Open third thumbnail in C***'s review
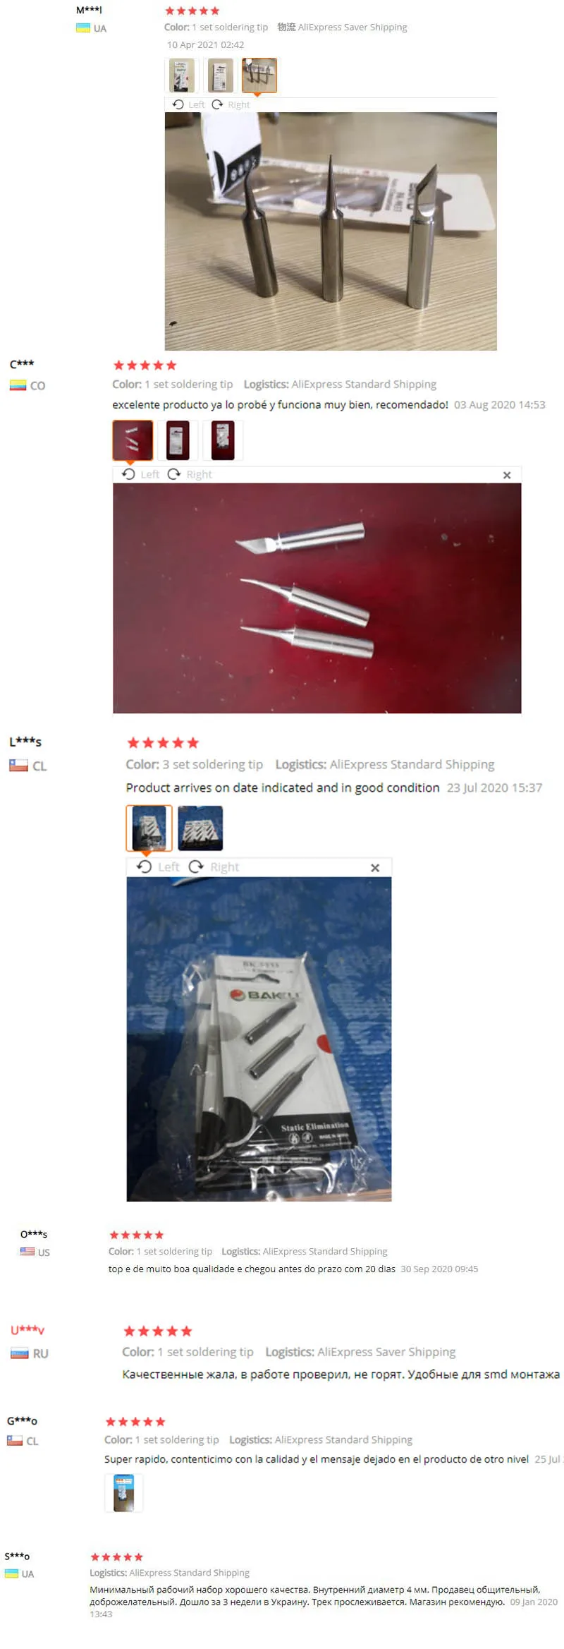Viewport: 564px width, 1649px height. point(223,440)
